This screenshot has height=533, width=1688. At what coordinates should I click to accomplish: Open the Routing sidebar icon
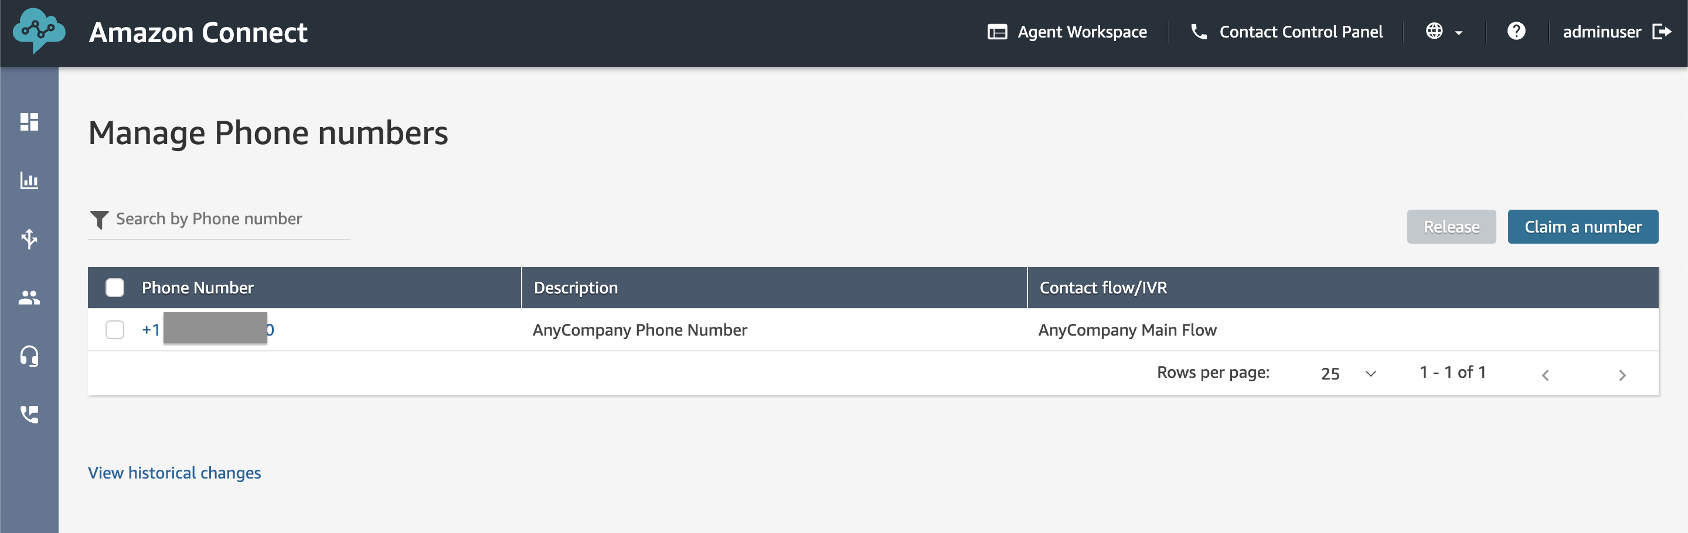pyautogui.click(x=29, y=238)
